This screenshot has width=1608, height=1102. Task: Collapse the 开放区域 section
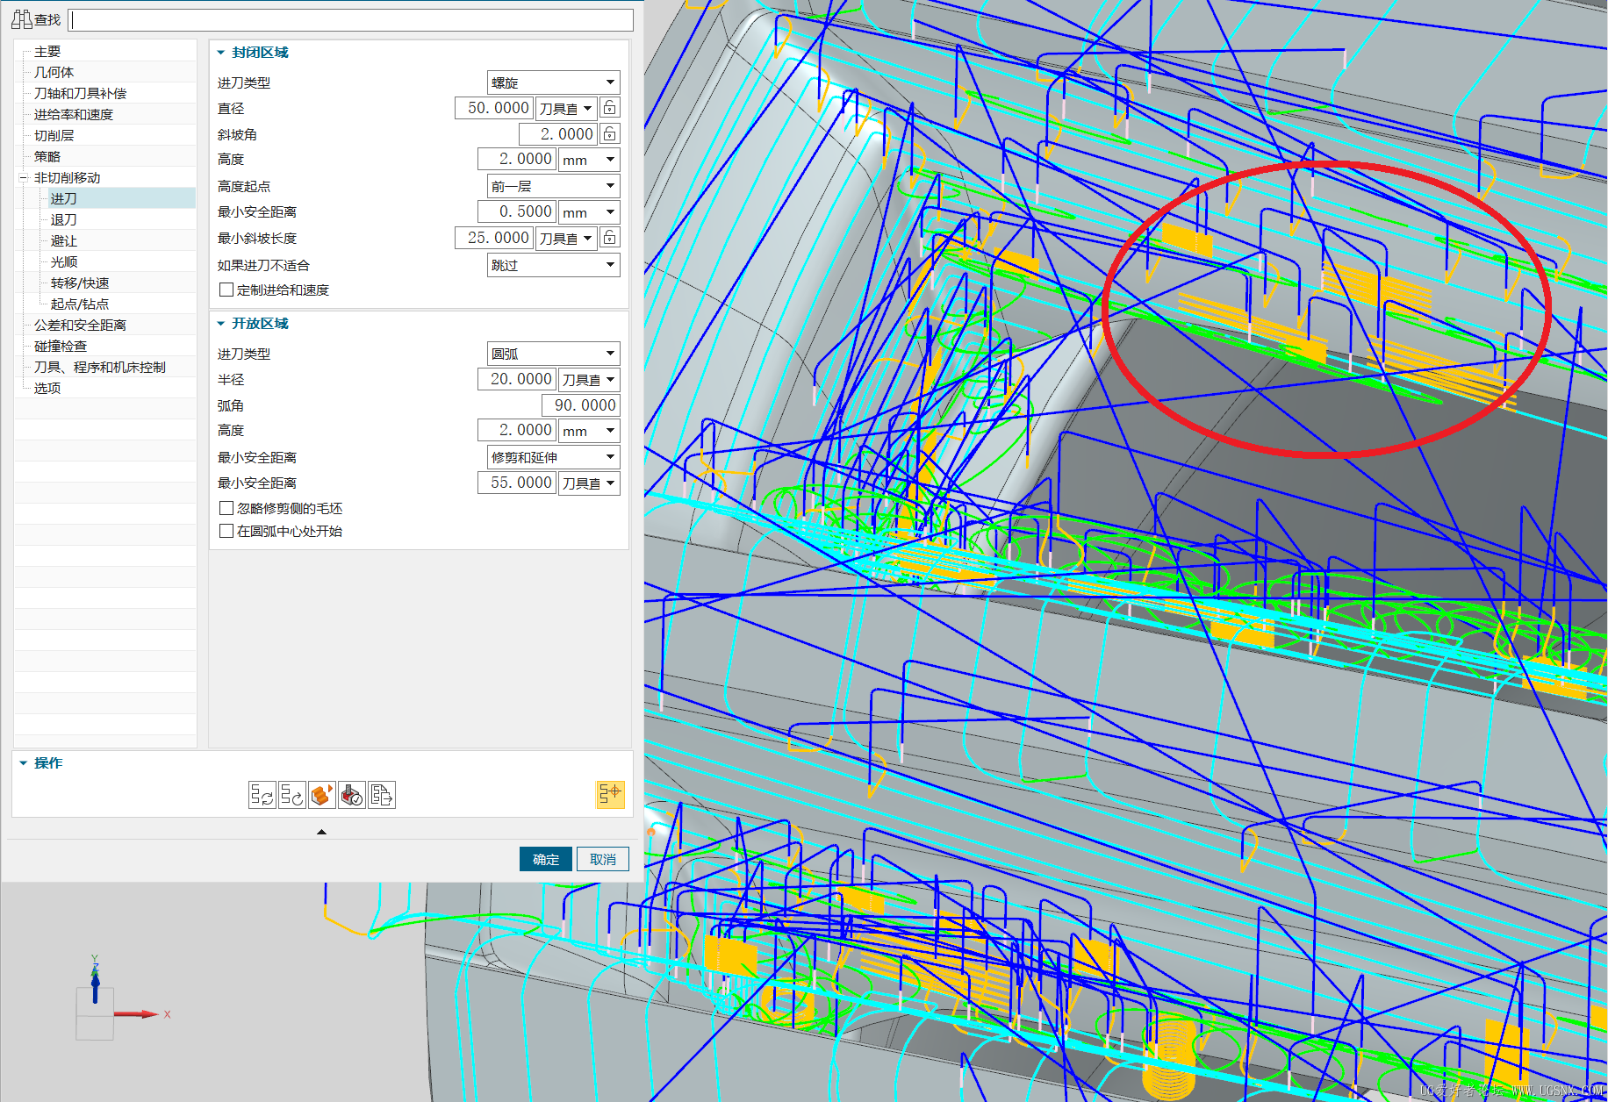click(221, 324)
